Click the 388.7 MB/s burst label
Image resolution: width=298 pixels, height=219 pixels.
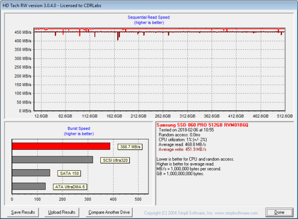[x=130, y=147]
